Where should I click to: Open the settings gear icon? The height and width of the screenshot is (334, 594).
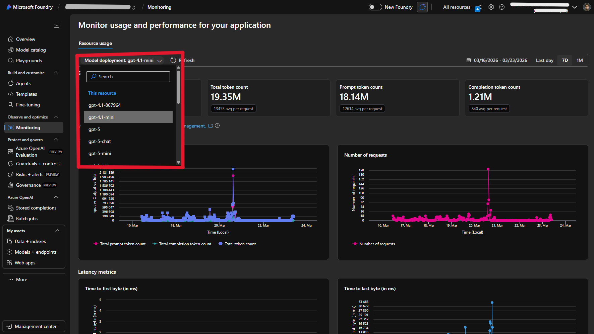pyautogui.click(x=491, y=7)
